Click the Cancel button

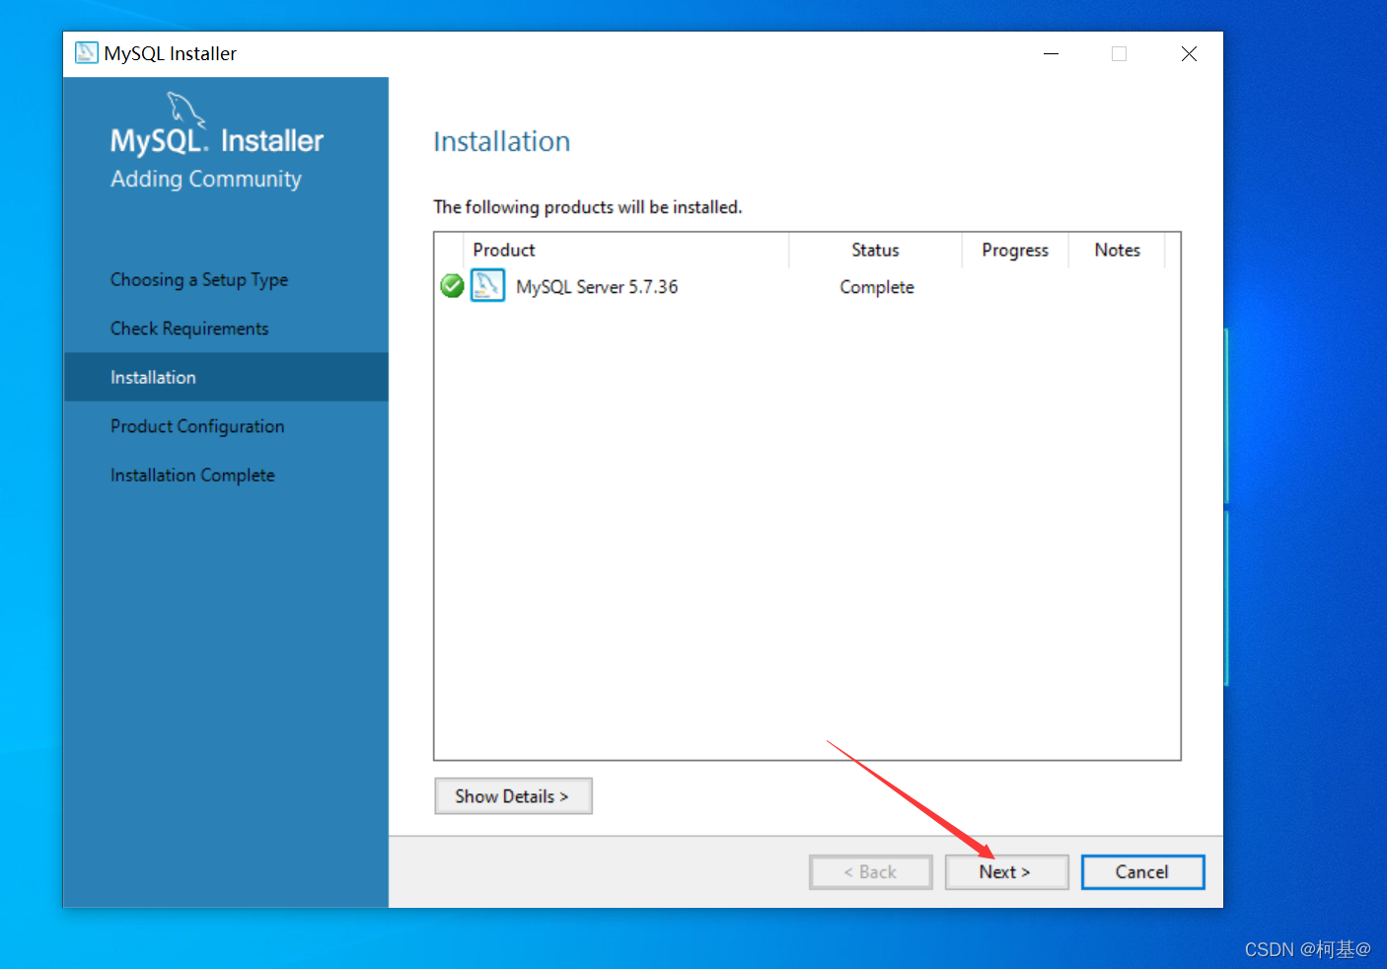1142,872
